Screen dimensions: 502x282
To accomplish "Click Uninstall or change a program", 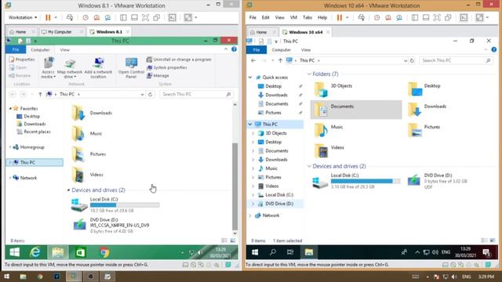I will pyautogui.click(x=179, y=60).
